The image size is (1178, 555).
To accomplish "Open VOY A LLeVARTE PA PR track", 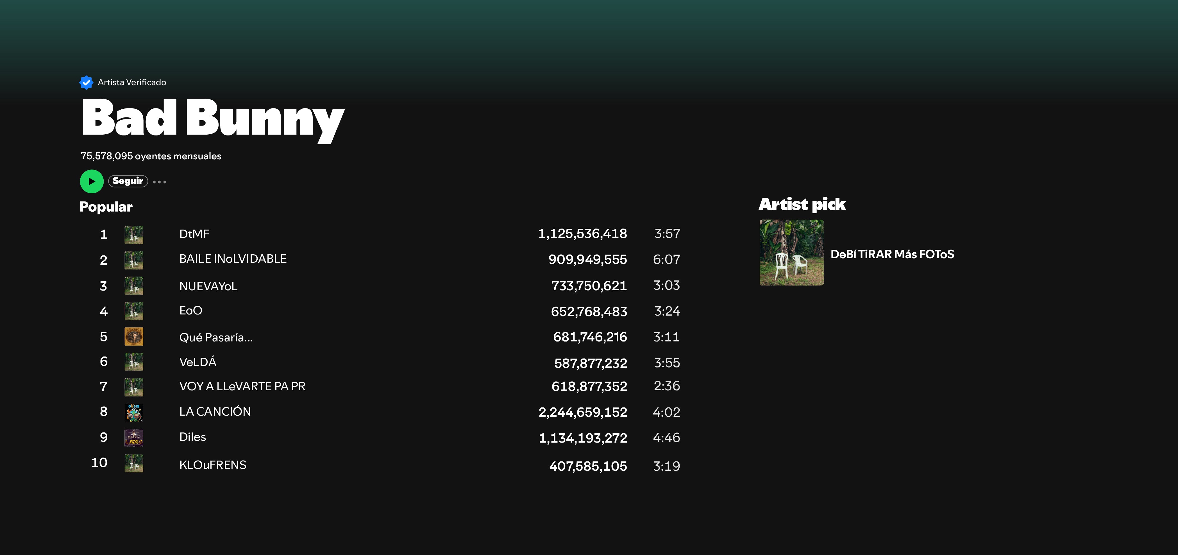I will pos(242,387).
